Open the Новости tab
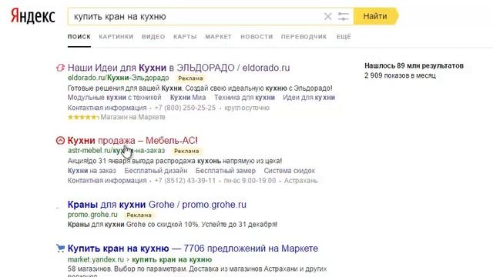Image resolution: width=493 pixels, height=277 pixels. click(257, 37)
